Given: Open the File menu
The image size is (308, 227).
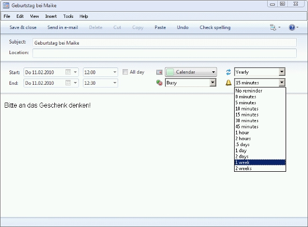Looking at the screenshot, I should [7, 16].
